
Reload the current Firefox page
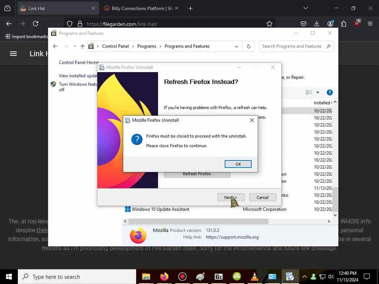tap(36, 24)
